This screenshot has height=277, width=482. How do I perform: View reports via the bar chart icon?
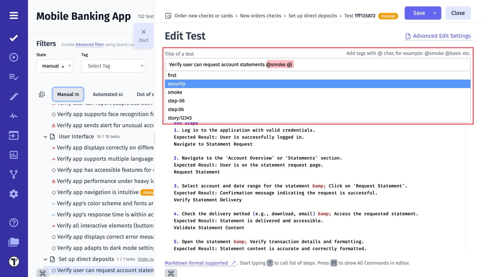[x=14, y=155]
